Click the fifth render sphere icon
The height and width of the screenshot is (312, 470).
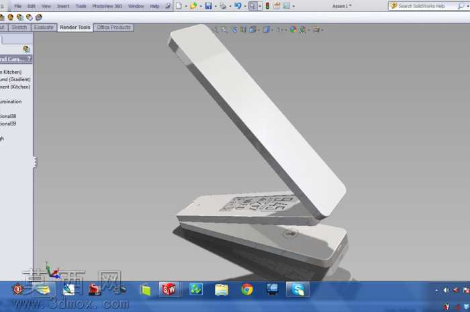(38, 17)
